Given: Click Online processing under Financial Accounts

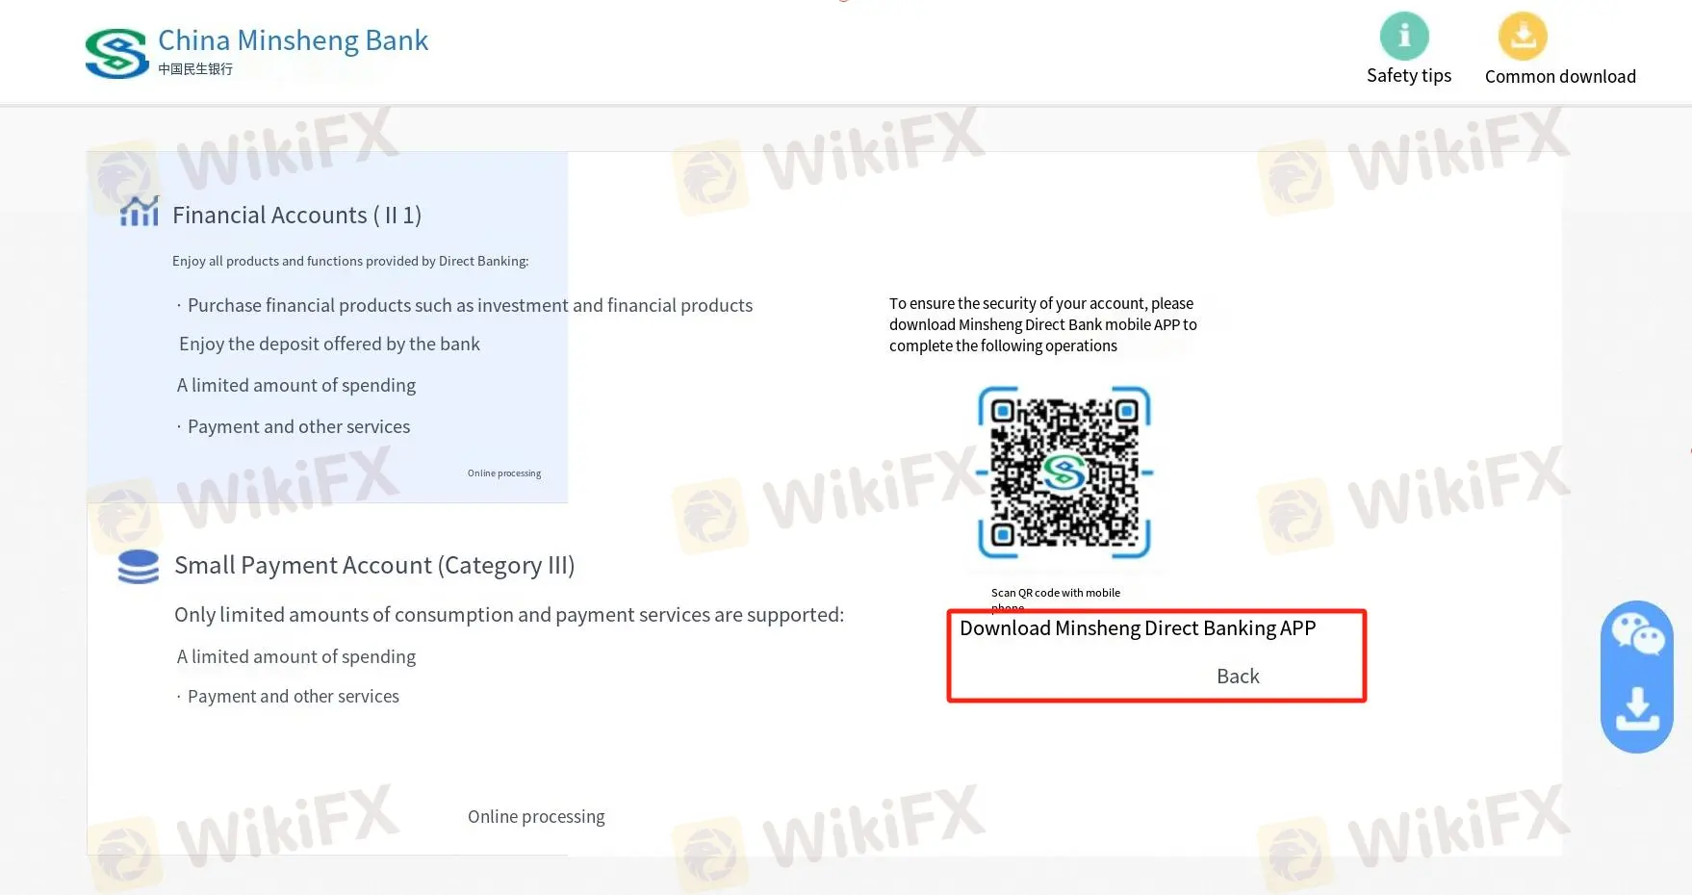Looking at the screenshot, I should point(504,473).
